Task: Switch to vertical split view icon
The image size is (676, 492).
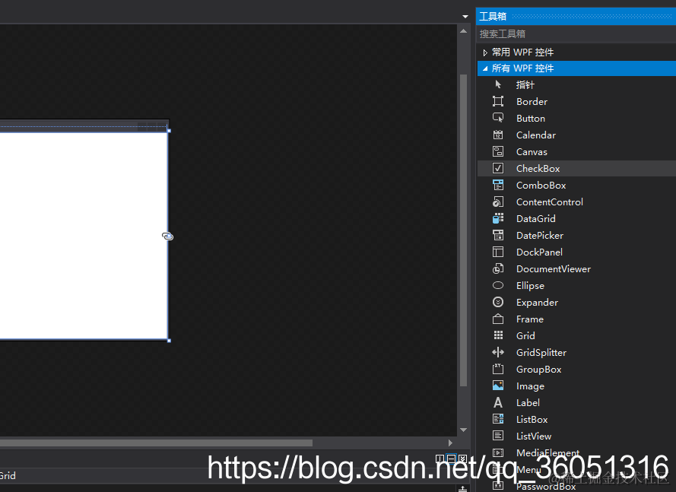Action: tap(440, 459)
